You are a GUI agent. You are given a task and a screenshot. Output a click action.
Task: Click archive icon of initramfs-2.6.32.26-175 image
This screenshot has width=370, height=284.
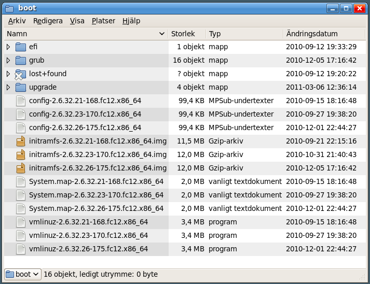click(21, 168)
